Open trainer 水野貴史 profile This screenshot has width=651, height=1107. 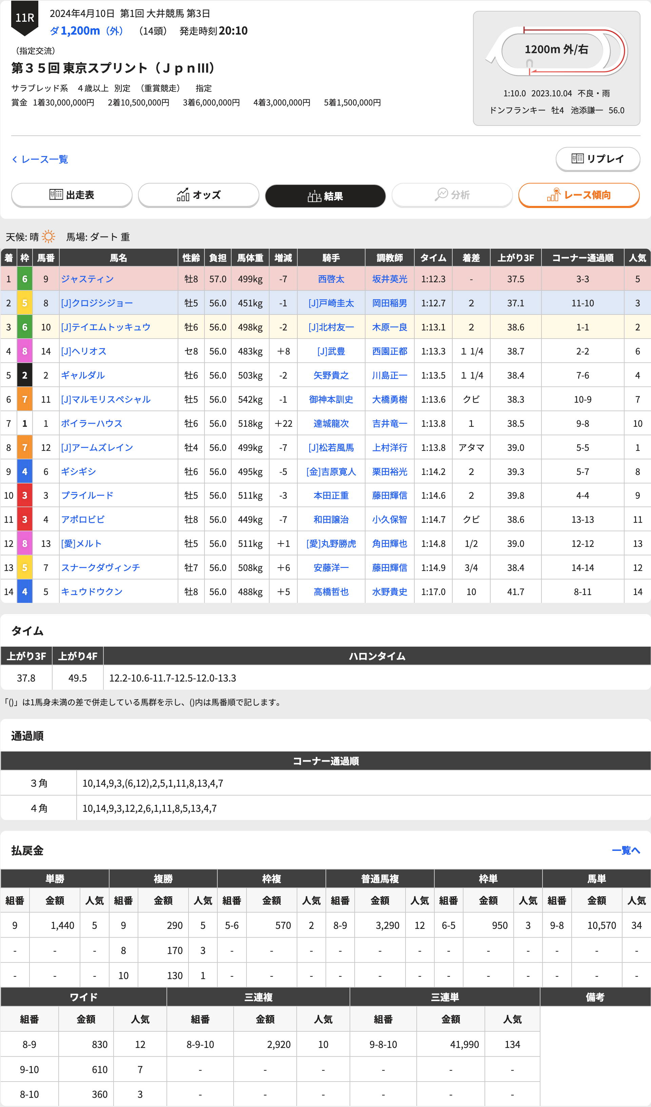(x=389, y=592)
